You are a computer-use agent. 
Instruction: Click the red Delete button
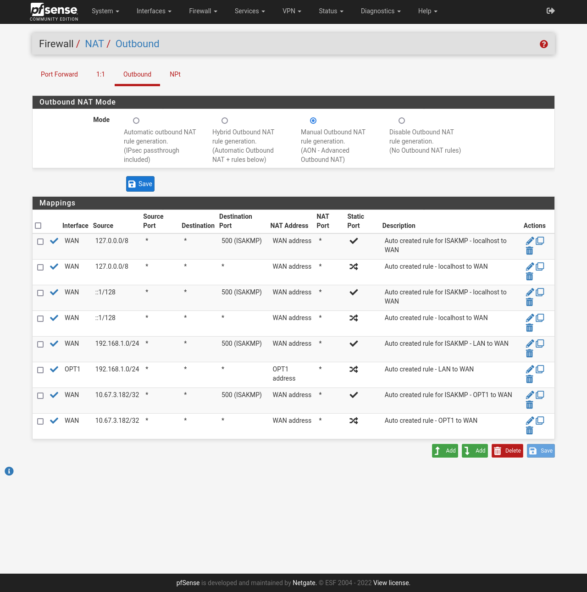click(x=507, y=451)
